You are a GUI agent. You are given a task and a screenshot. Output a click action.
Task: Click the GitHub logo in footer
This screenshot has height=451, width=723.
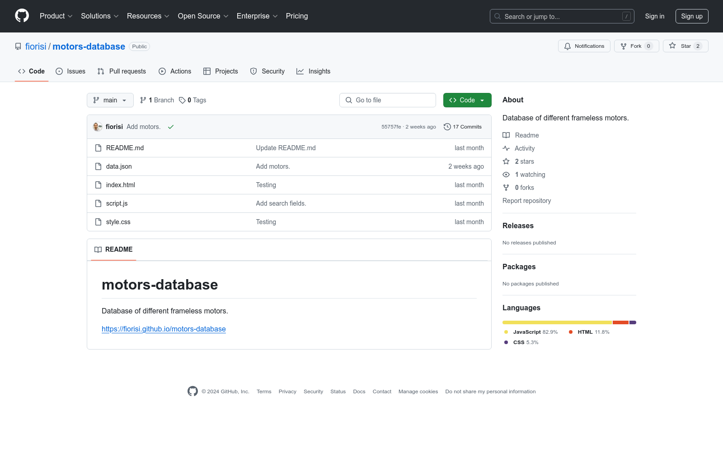192,391
